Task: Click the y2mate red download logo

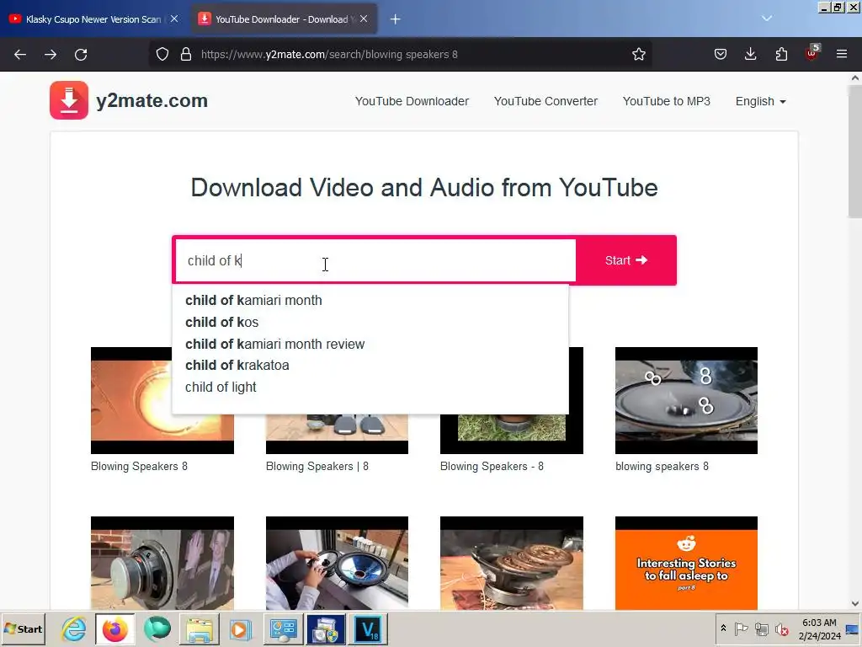Action: [x=69, y=100]
